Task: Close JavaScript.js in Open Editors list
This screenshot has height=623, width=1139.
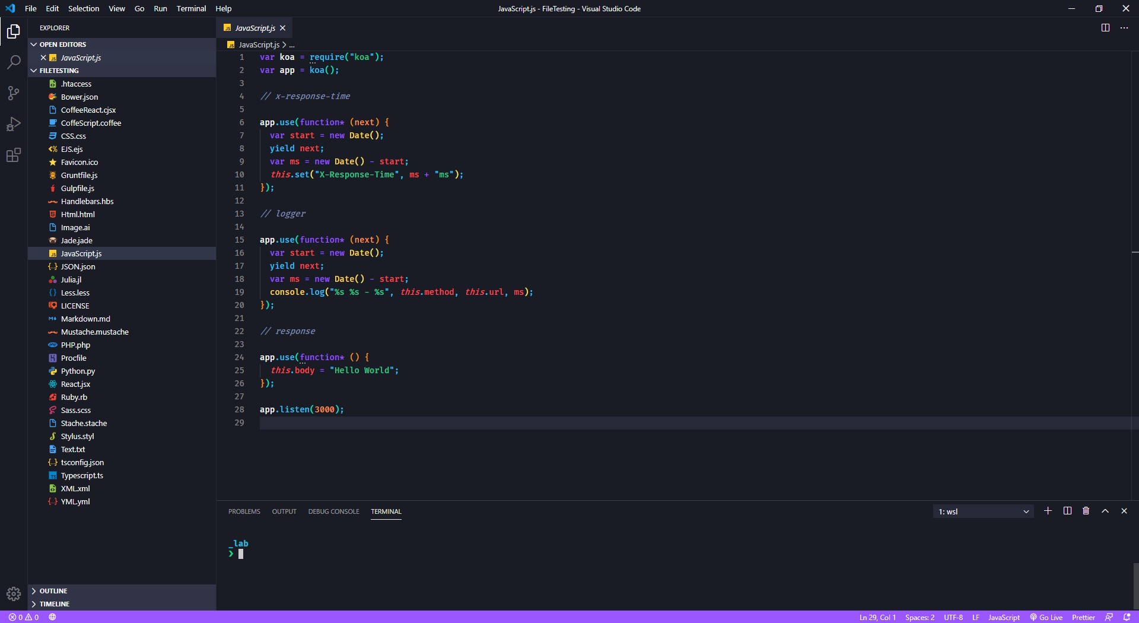Action: click(x=43, y=58)
